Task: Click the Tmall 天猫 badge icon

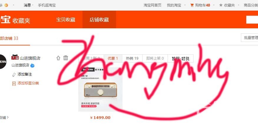Action: [x=15, y=57]
